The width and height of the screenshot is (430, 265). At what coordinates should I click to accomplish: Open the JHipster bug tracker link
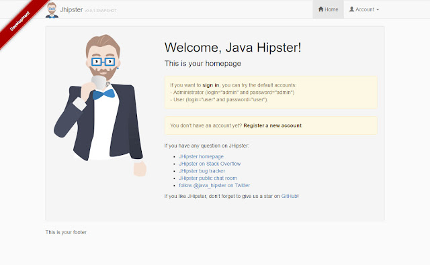202,171
